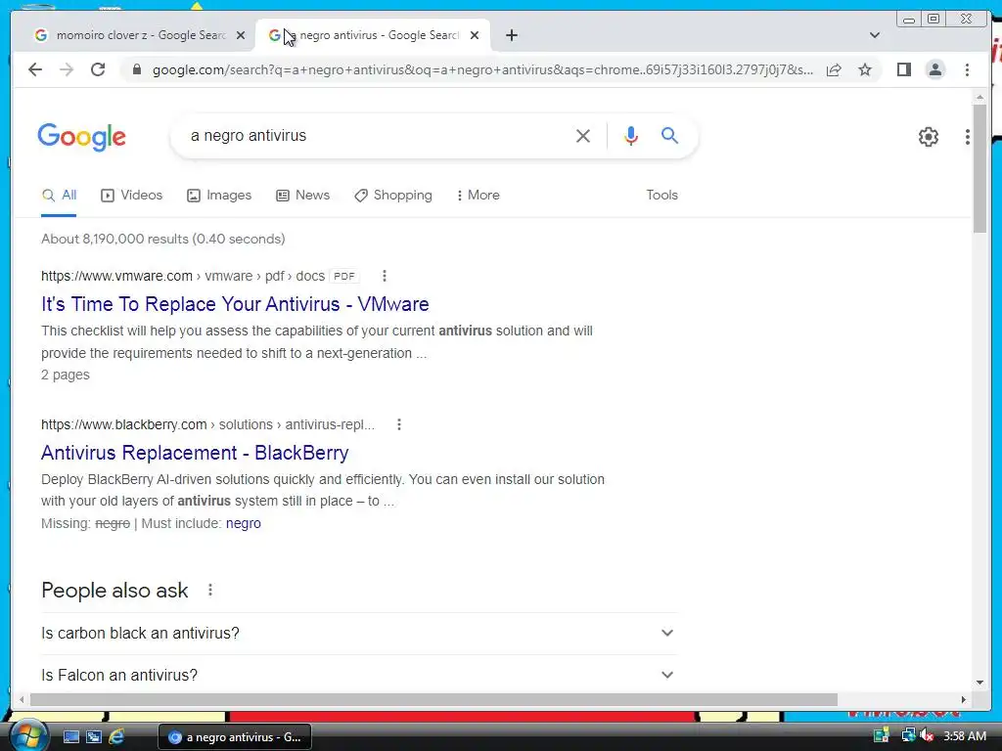Click the scroll down arrow
Image resolution: width=1002 pixels, height=751 pixels.
coord(979,683)
